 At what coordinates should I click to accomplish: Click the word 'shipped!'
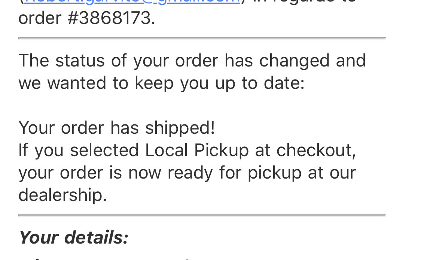(x=180, y=128)
